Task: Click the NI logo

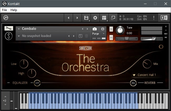Action: click(164, 18)
